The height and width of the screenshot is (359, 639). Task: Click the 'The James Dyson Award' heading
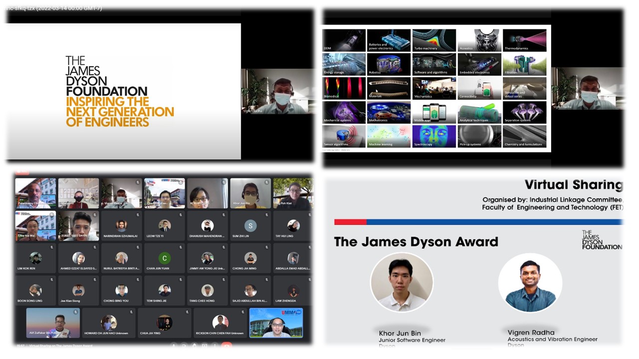click(416, 242)
